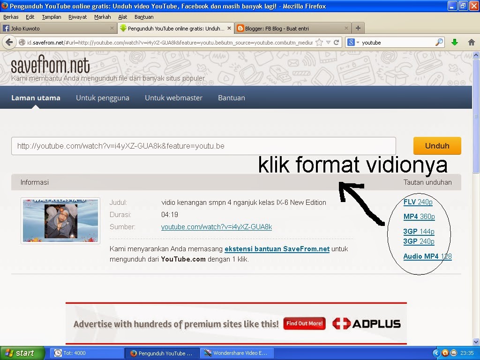Image resolution: width=480 pixels, height=360 pixels.
Task: Click the Find Out More! ad button
Action: (x=304, y=323)
